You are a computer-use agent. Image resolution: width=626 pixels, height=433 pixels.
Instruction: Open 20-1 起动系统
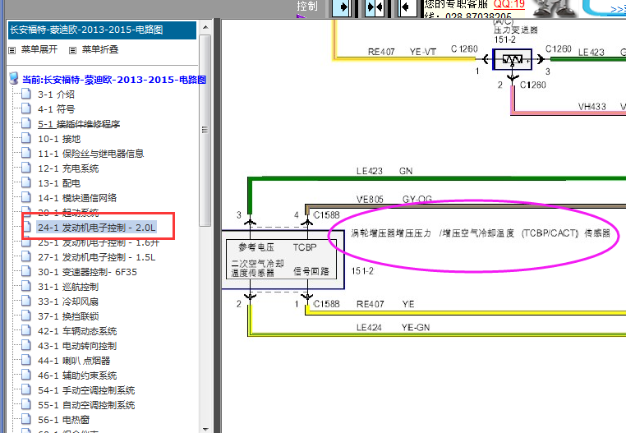pos(68,212)
